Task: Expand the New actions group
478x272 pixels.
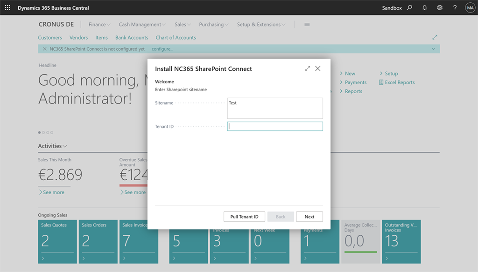Action: (x=347, y=73)
